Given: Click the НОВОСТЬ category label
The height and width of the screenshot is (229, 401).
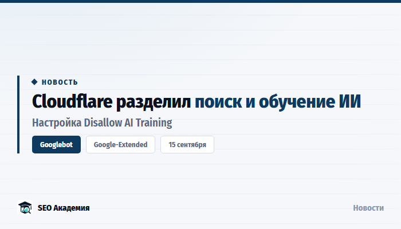Looking at the screenshot, I should 60,82.
